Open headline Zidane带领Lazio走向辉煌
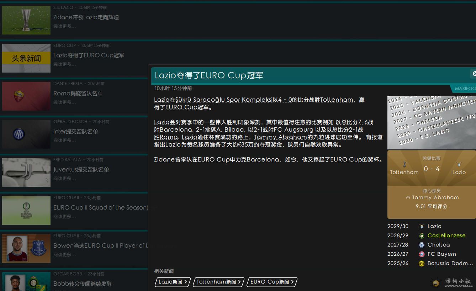The image size is (476, 291). point(86,17)
